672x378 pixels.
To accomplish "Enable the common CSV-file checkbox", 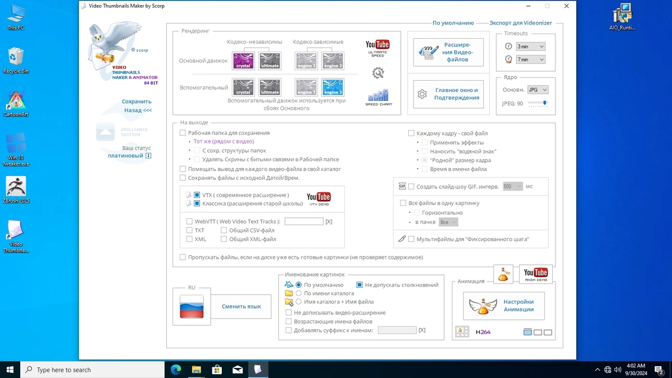I will coord(223,230).
